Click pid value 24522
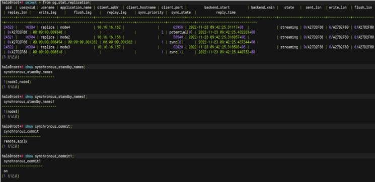The height and width of the screenshot is (182, 375). point(9,47)
